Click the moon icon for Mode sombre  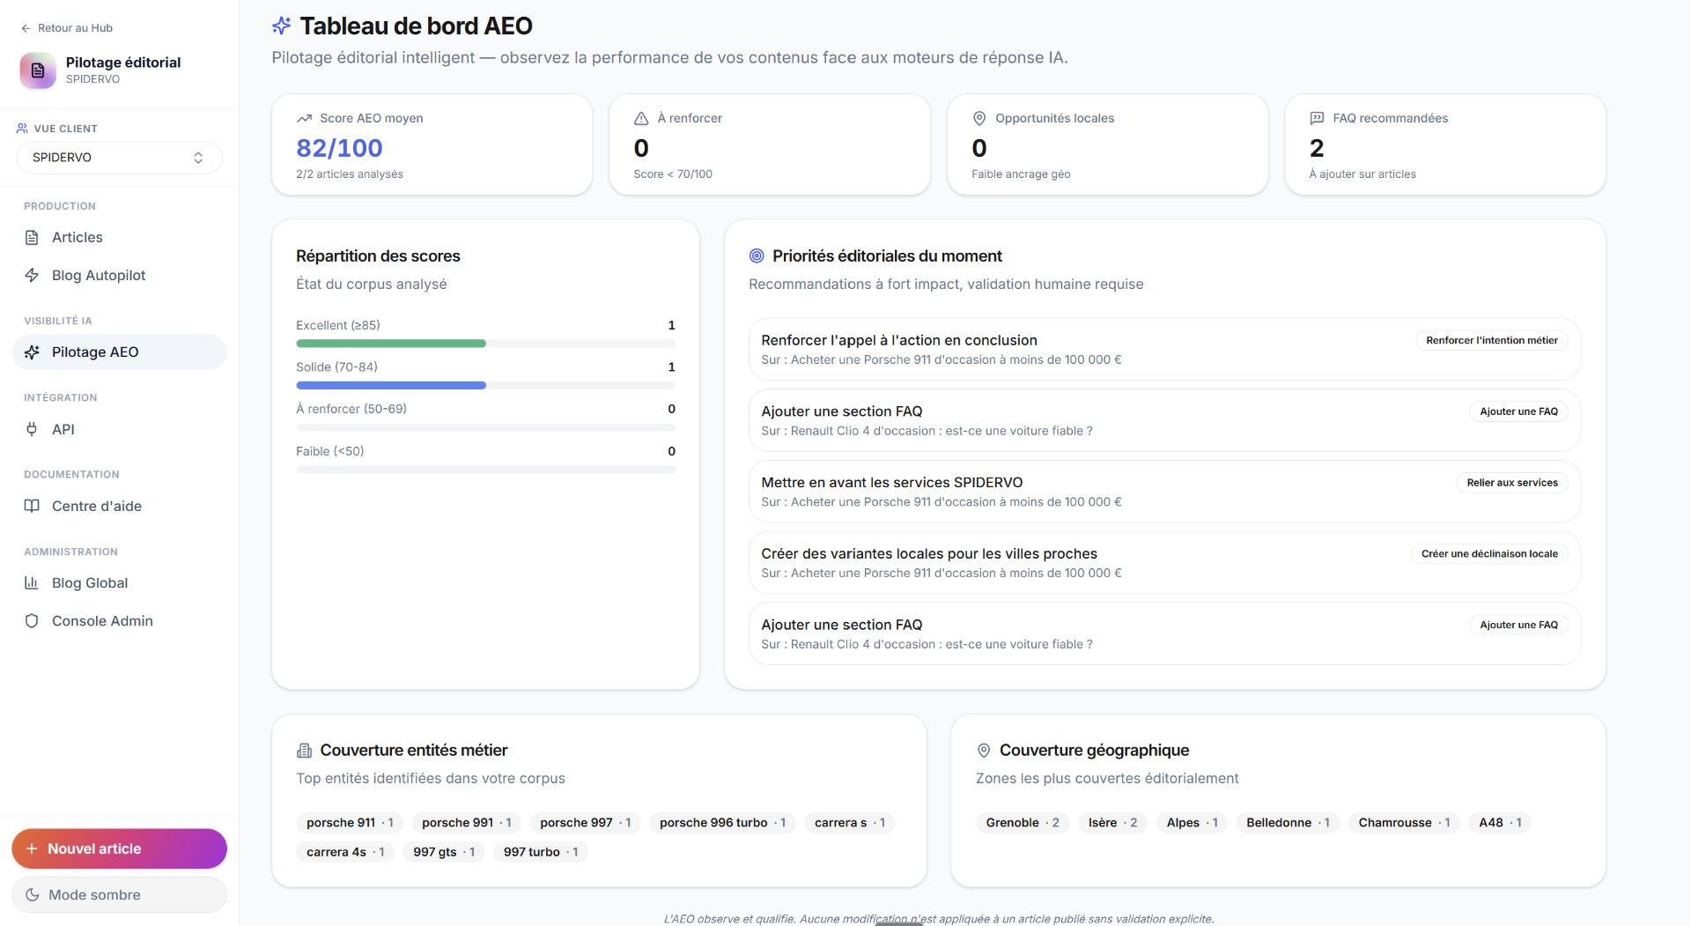click(33, 894)
